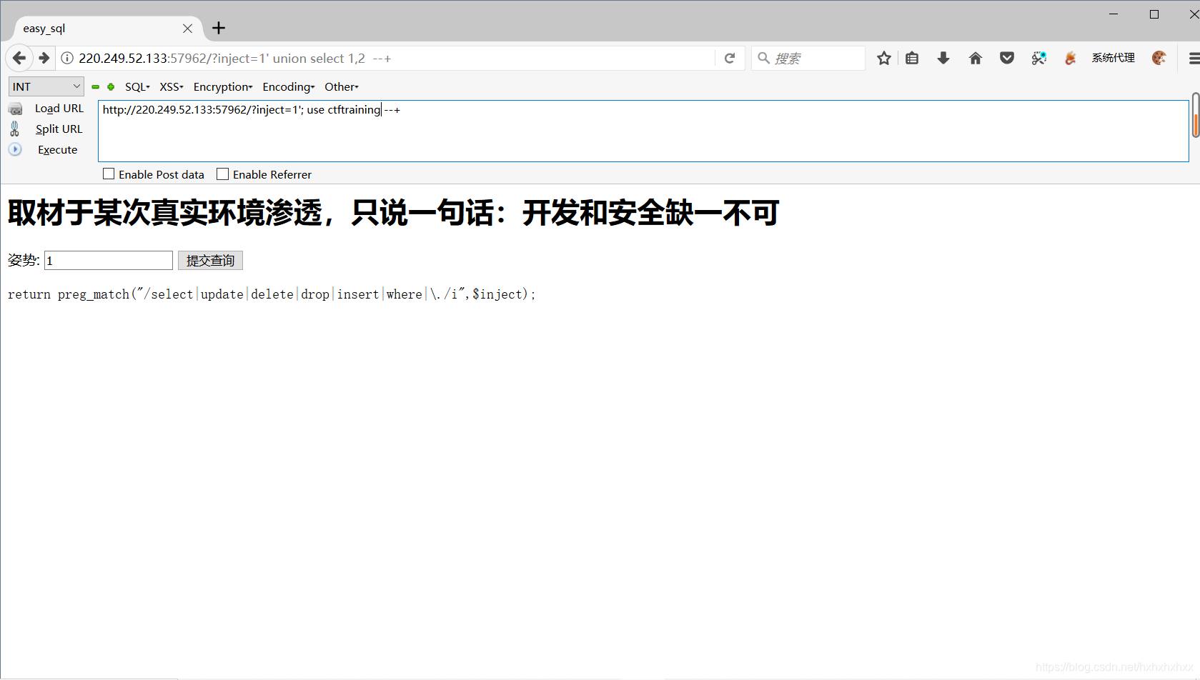
Task: Click the Execute play icon
Action: (x=15, y=149)
